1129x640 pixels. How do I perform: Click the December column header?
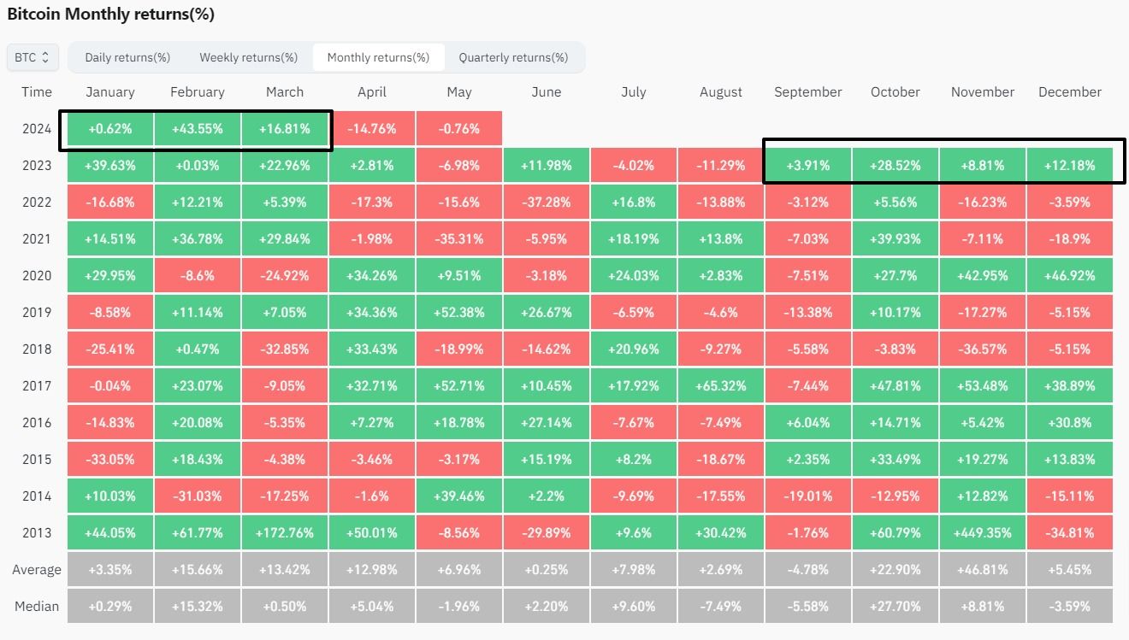(x=1069, y=91)
